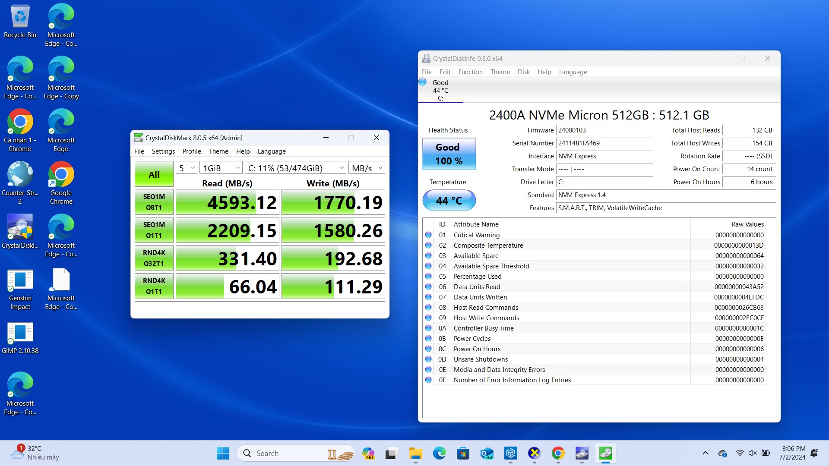Select the CrystalDiskInfo desktop shortcut
Viewport: 829px width, 466px height.
20,232
